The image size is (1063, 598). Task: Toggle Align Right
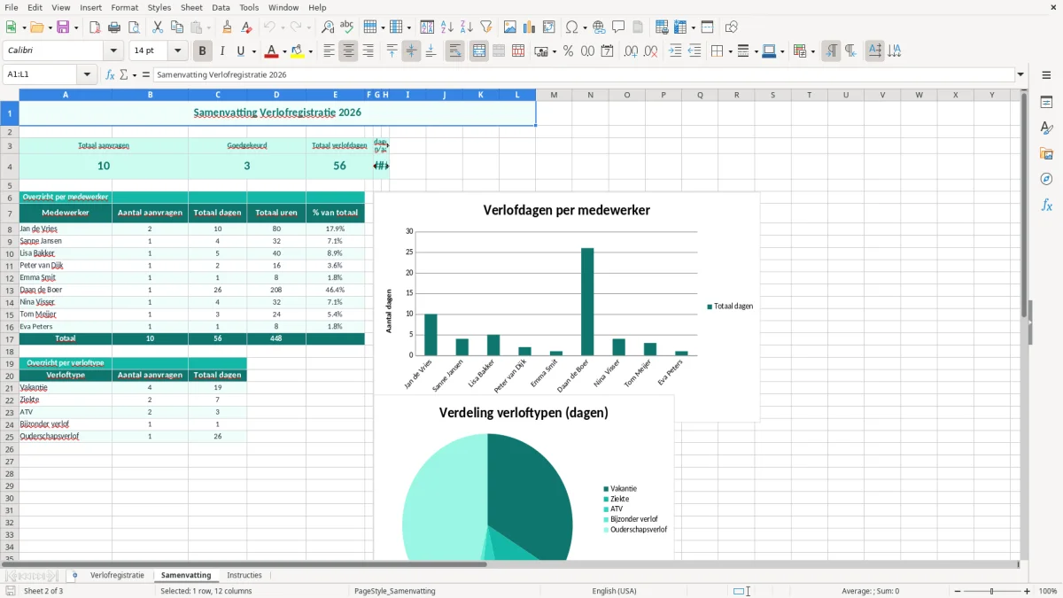click(368, 51)
